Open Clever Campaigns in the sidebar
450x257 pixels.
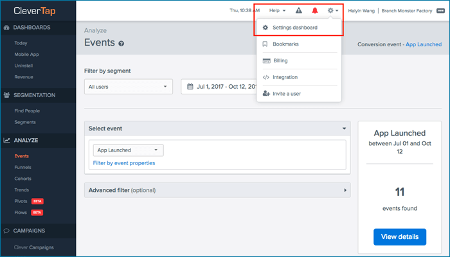[34, 247]
